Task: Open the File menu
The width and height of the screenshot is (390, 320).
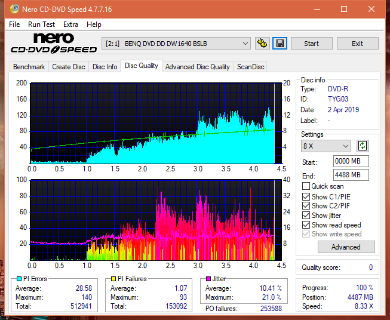Action: (x=14, y=24)
